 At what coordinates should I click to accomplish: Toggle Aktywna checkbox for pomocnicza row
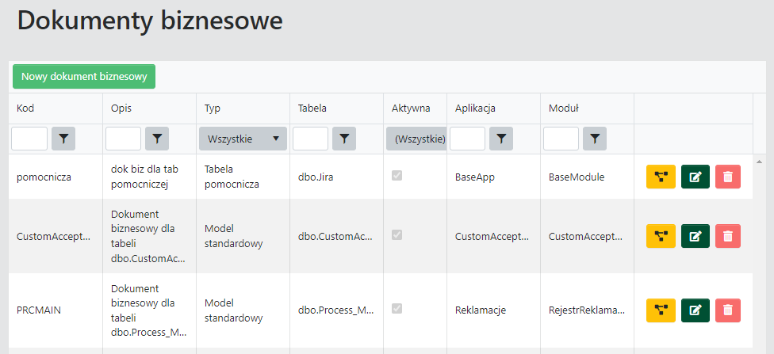coord(397,176)
